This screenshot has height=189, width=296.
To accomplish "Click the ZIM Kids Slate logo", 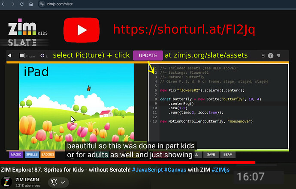I will pyautogui.click(x=27, y=33).
